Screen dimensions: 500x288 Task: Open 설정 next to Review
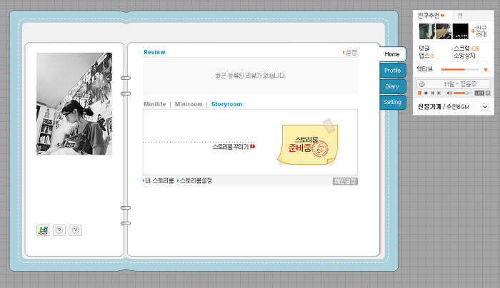tap(350, 52)
